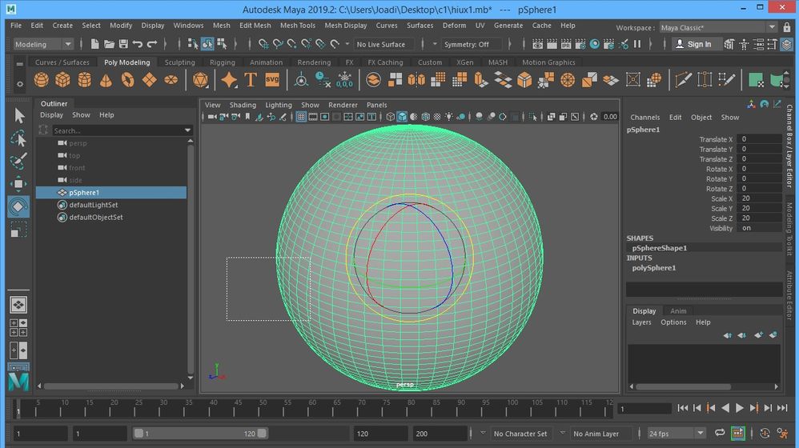Switch to the Anim layer tab
Screen dimensions: 799x448
tap(678, 311)
